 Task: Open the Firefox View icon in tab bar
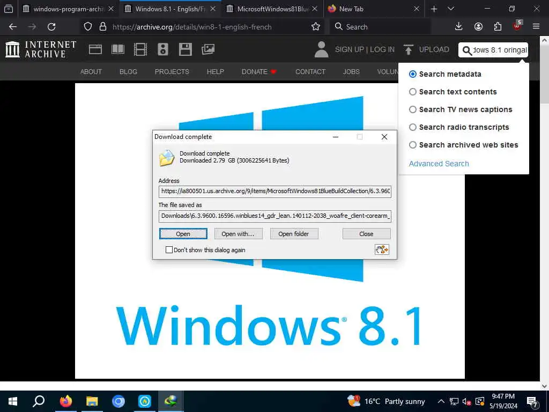pos(9,9)
